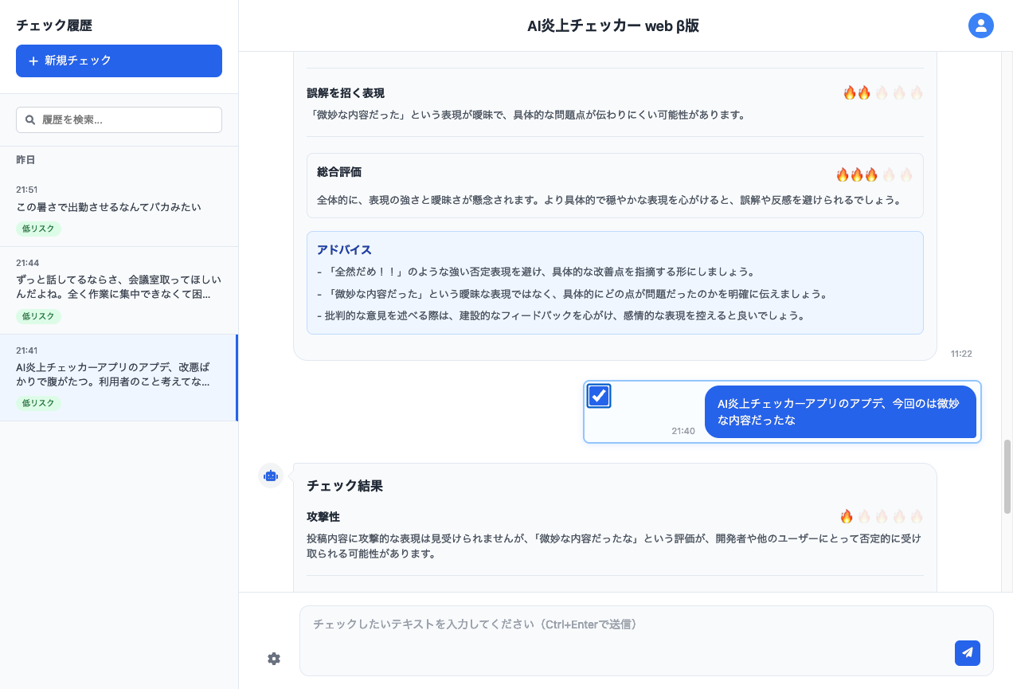This screenshot has width=1013, height=689.
Task: Click the チェックしたいテキスト input area
Action: click(x=647, y=640)
